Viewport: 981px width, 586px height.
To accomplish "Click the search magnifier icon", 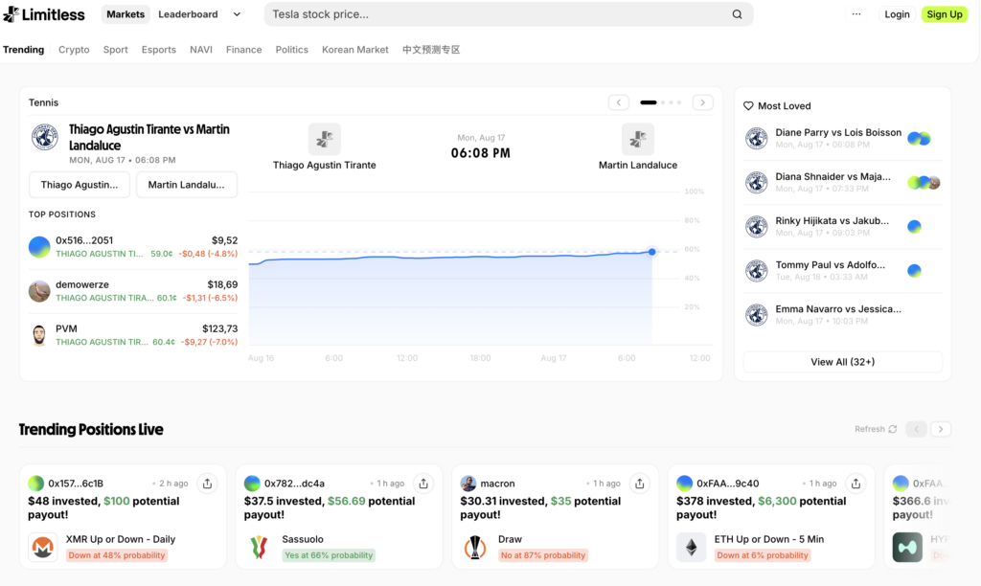I will (x=737, y=14).
